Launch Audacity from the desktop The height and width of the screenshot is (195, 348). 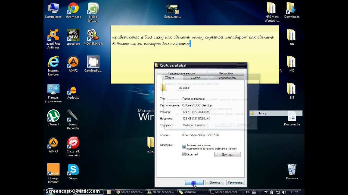(73, 92)
